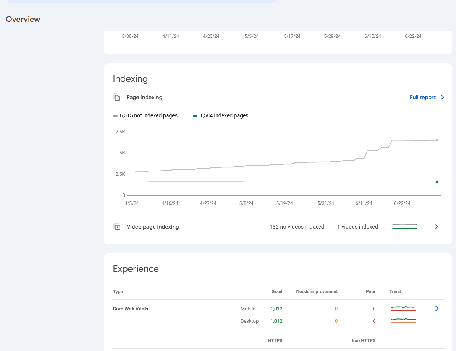Toggle the '1,584 indexed pages' series
Image resolution: width=456 pixels, height=351 pixels.
224,115
